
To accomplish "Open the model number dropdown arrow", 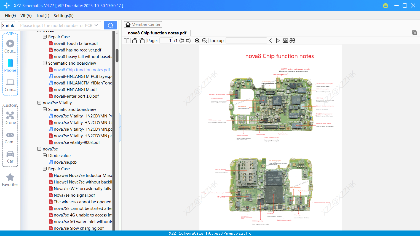I will point(96,25).
